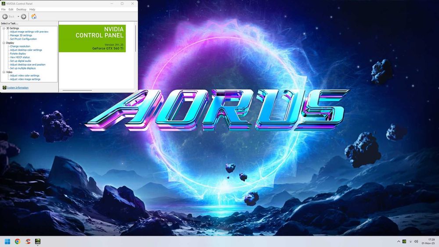Image resolution: width=439 pixels, height=247 pixels.
Task: Select Set up multiple displays
Action: click(x=23, y=68)
